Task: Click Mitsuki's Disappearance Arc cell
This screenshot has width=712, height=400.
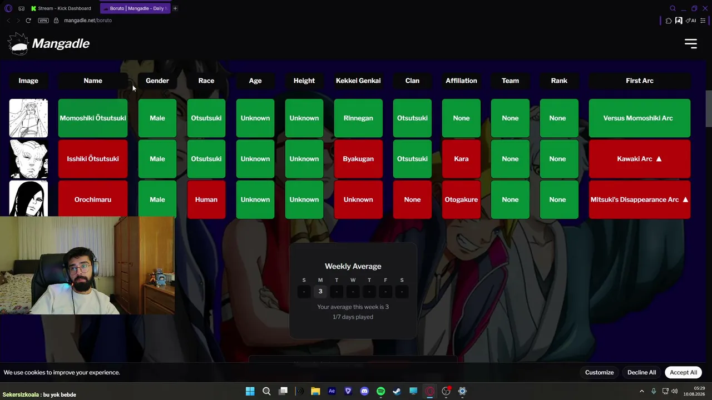Action: (x=640, y=199)
